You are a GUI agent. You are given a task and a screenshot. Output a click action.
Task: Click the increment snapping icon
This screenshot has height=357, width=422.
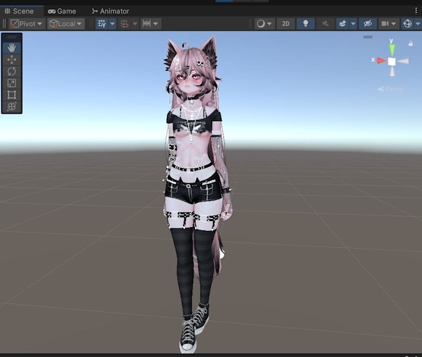(x=146, y=24)
